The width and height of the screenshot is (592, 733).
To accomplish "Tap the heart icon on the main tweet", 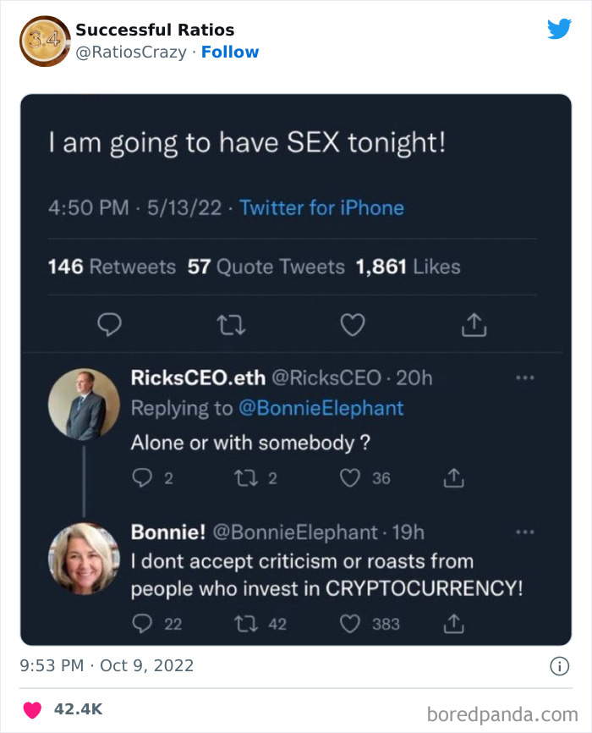I will pos(353,324).
